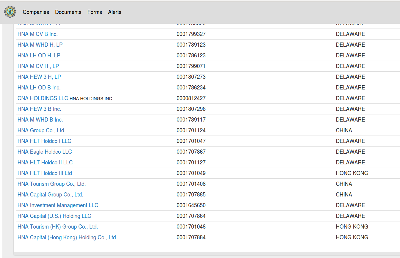Open HNA HLT Holdco I LLC link
400x258 pixels.
click(44, 141)
